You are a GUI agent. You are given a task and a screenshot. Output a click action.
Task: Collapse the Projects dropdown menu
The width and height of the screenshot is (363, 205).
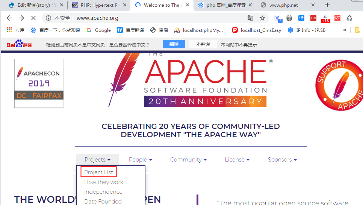click(x=97, y=160)
